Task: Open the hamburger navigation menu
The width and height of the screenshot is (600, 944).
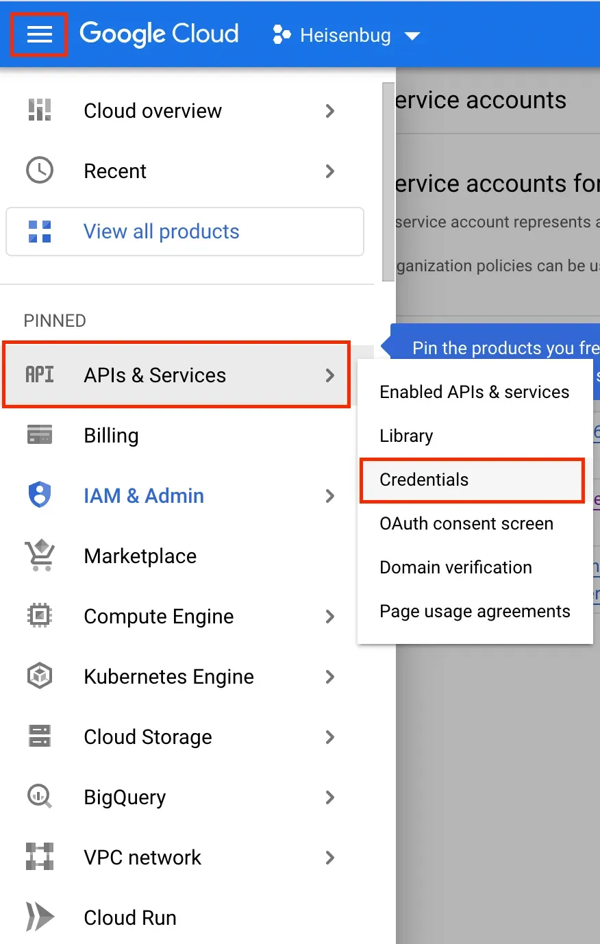Action: [39, 34]
